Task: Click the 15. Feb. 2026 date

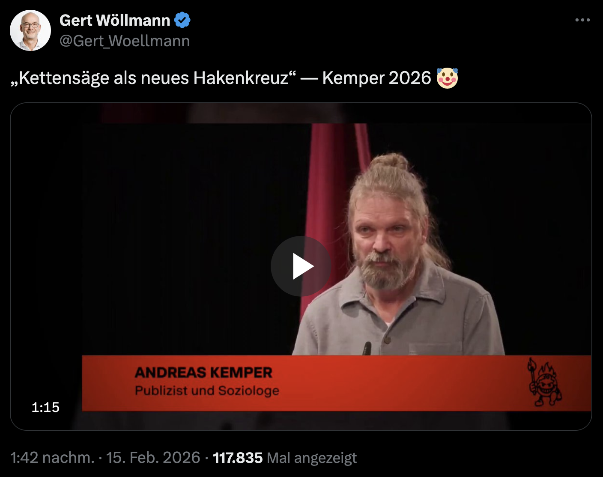Action: click(x=153, y=458)
